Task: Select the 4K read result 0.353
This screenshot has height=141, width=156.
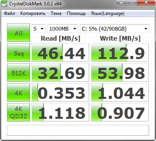Action: 60,92
